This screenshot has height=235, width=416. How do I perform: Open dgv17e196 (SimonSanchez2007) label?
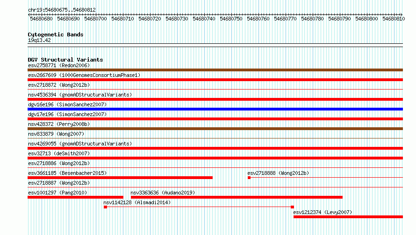pyautogui.click(x=67, y=114)
